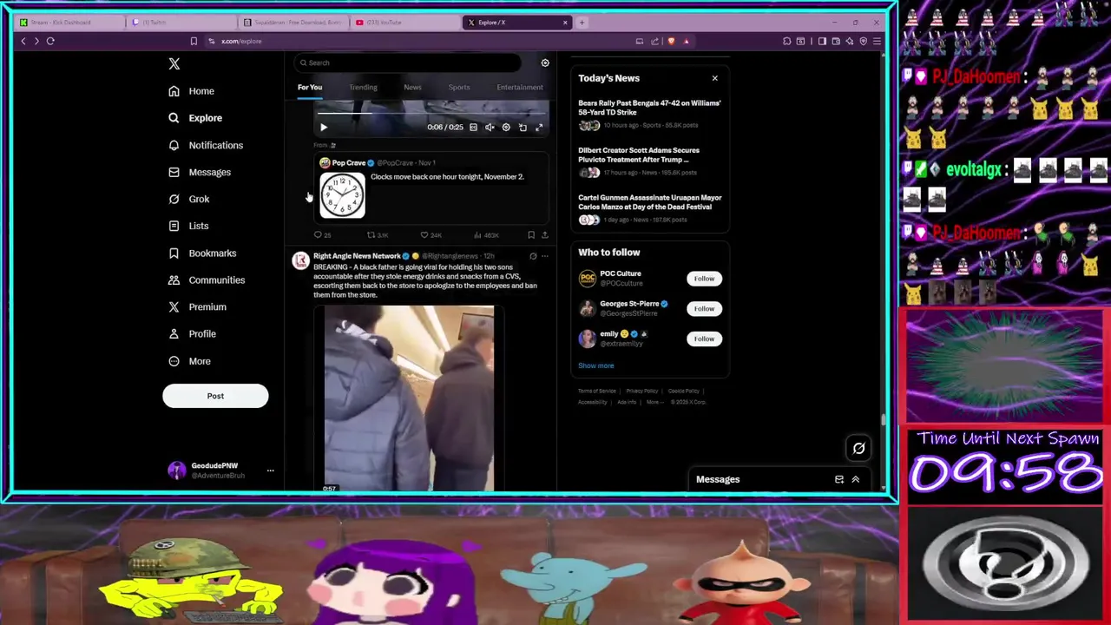
Task: Seek in the video progress bar
Action: pyautogui.click(x=432, y=113)
